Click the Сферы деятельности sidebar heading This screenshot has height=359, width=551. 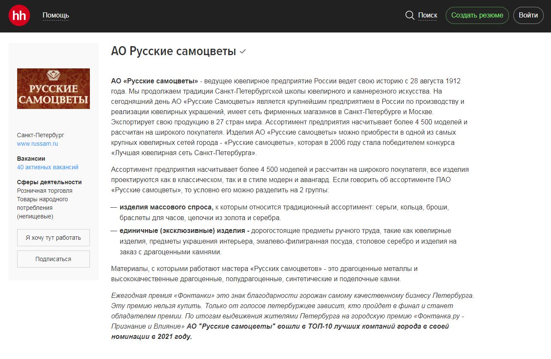pos(49,182)
